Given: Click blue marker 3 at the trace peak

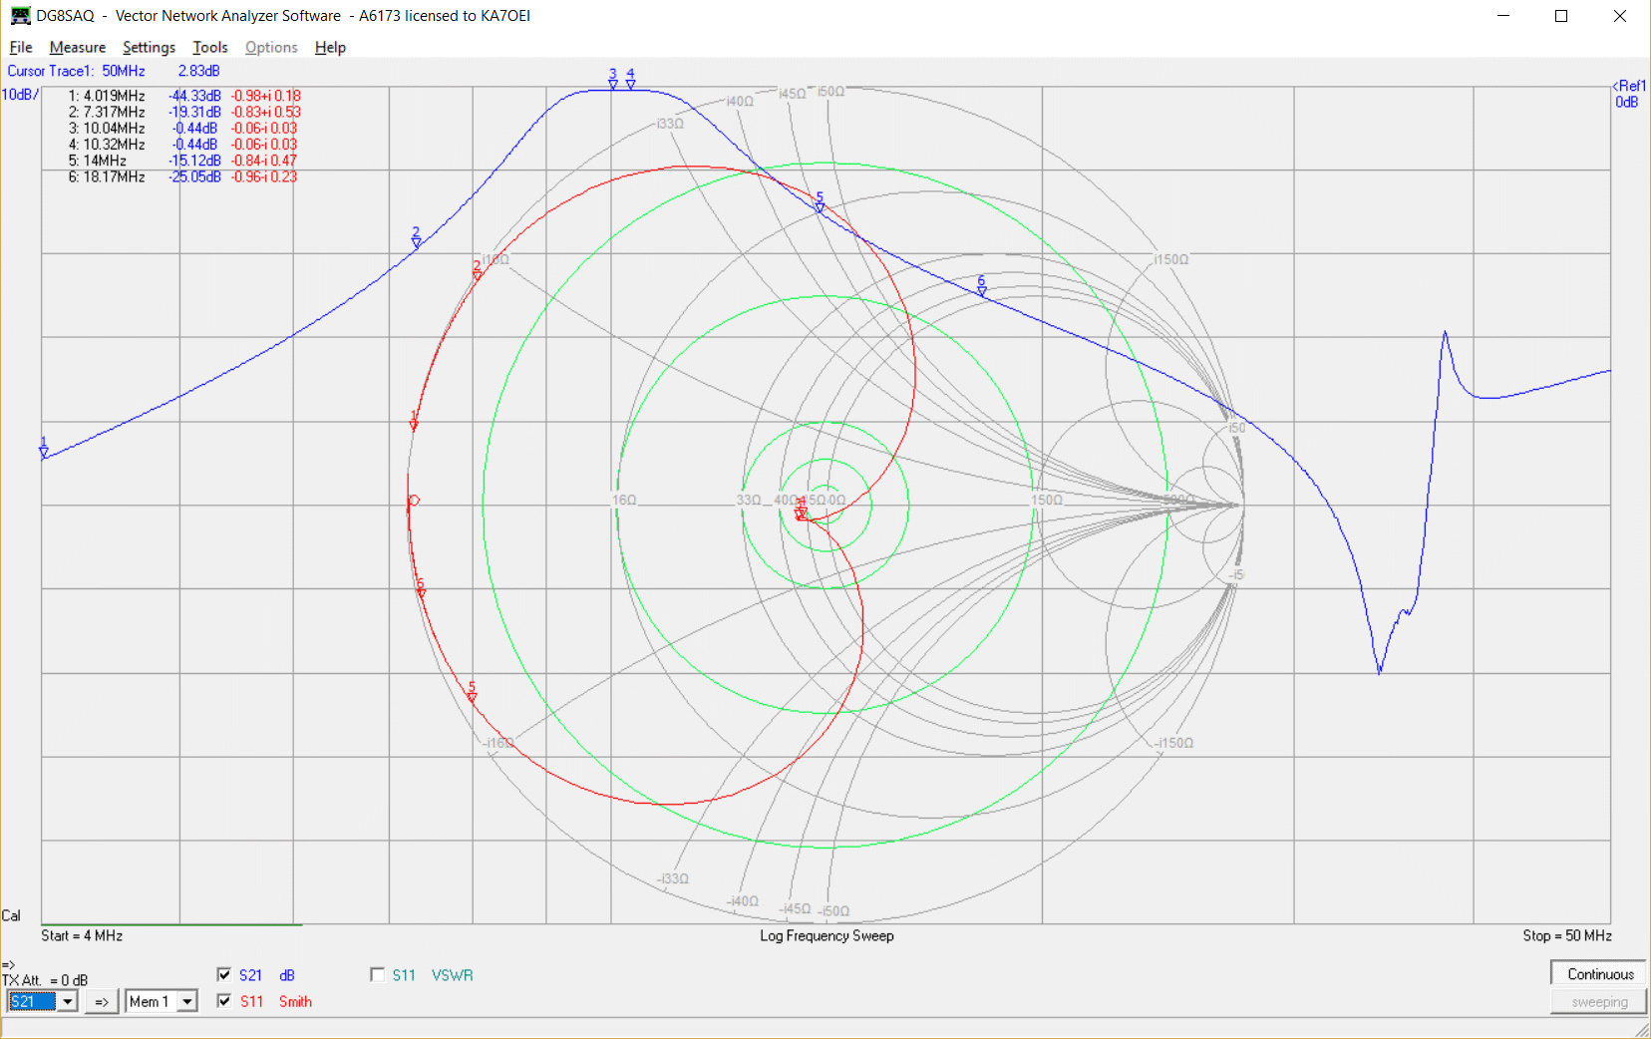Looking at the screenshot, I should (613, 84).
